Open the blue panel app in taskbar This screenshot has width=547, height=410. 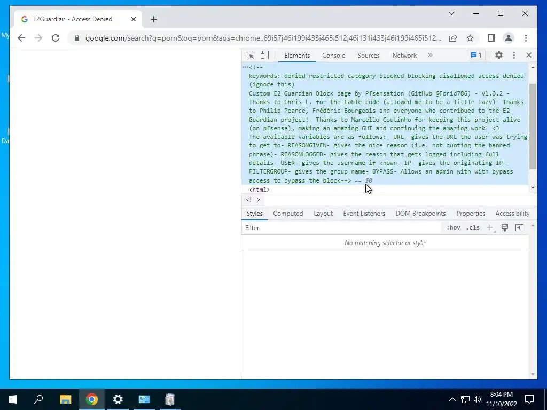coord(144,399)
